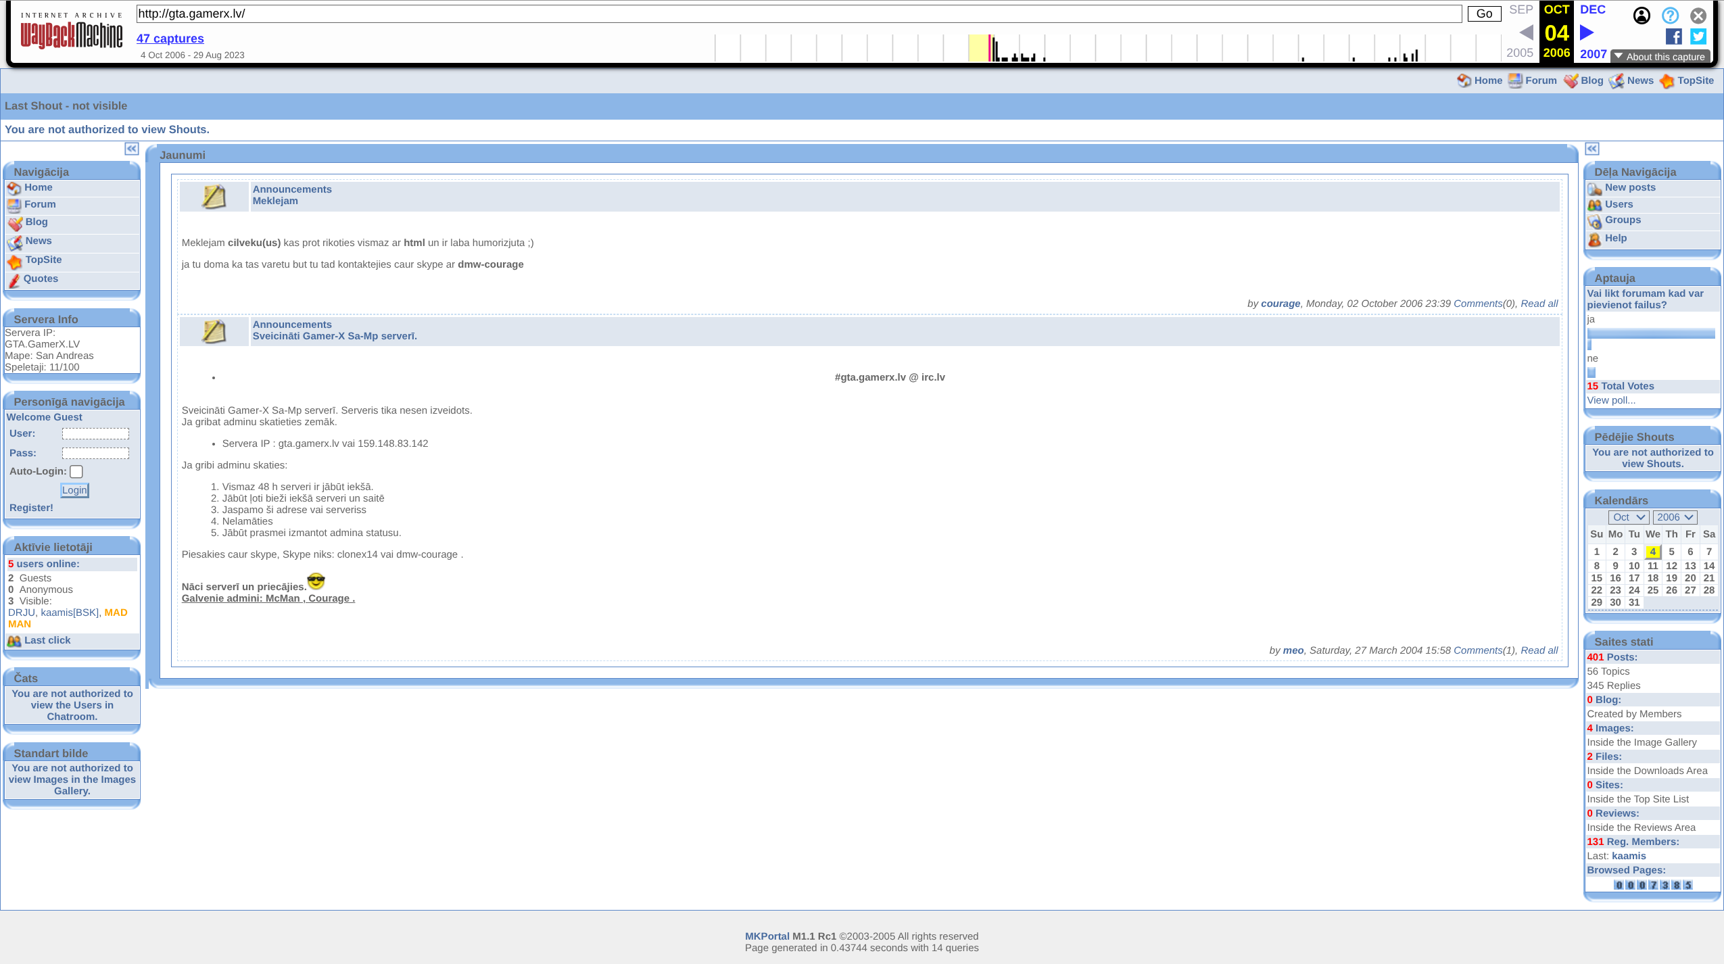Click the Home icon in top navigation bar
The image size is (1724, 964).
1464,81
